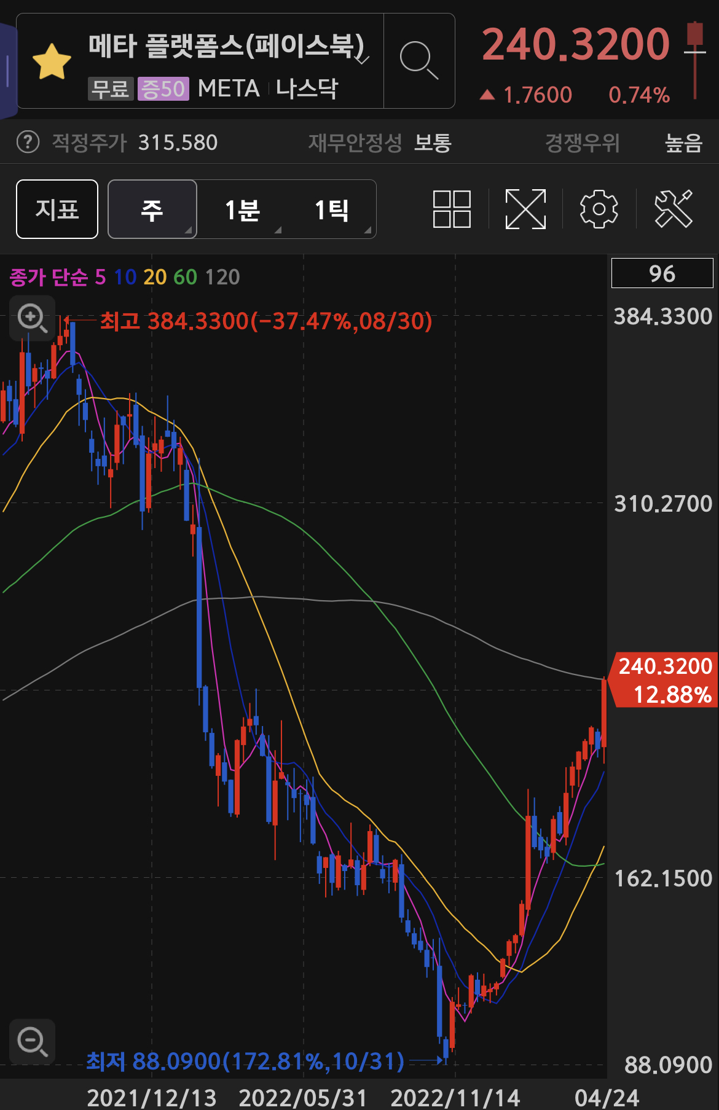Zoom out on the chart
Screen dimensions: 719x1110
pos(32,1042)
